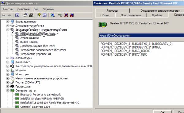Select Bluetooth Personal Area Network adapter
The width and height of the screenshot is (184, 113).
pyautogui.click(x=40, y=95)
